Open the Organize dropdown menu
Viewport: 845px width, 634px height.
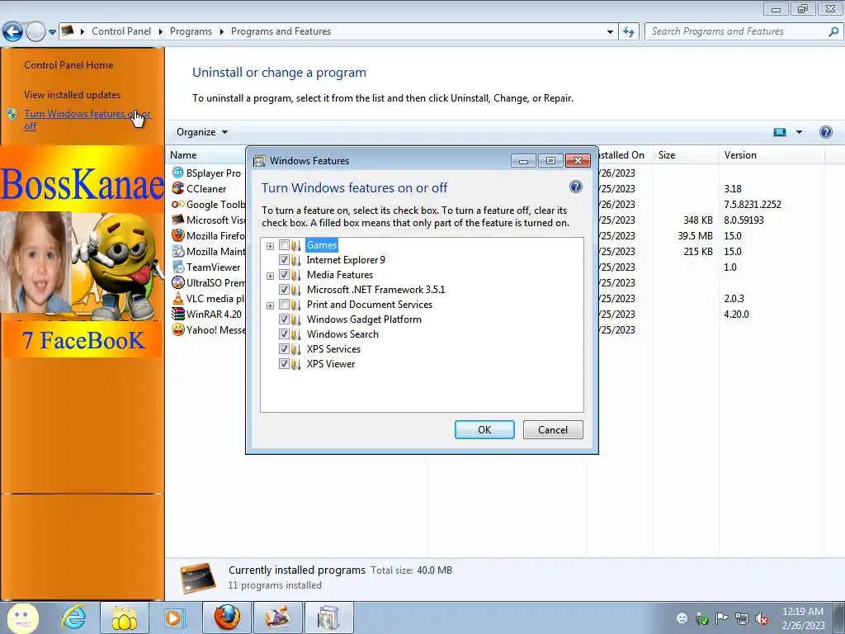pos(202,132)
